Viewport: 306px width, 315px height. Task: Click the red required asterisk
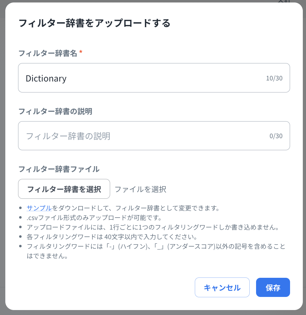pyautogui.click(x=81, y=52)
